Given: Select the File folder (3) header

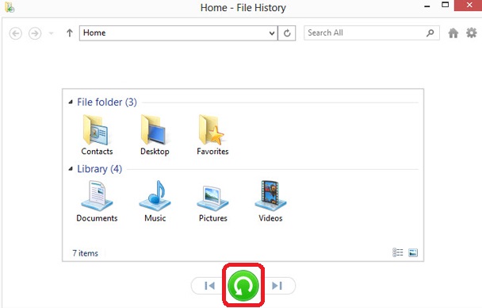Looking at the screenshot, I should coord(107,102).
